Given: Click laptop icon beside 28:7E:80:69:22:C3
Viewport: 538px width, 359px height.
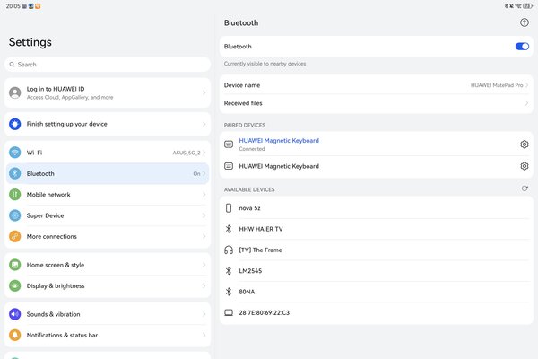Looking at the screenshot, I should coord(229,312).
